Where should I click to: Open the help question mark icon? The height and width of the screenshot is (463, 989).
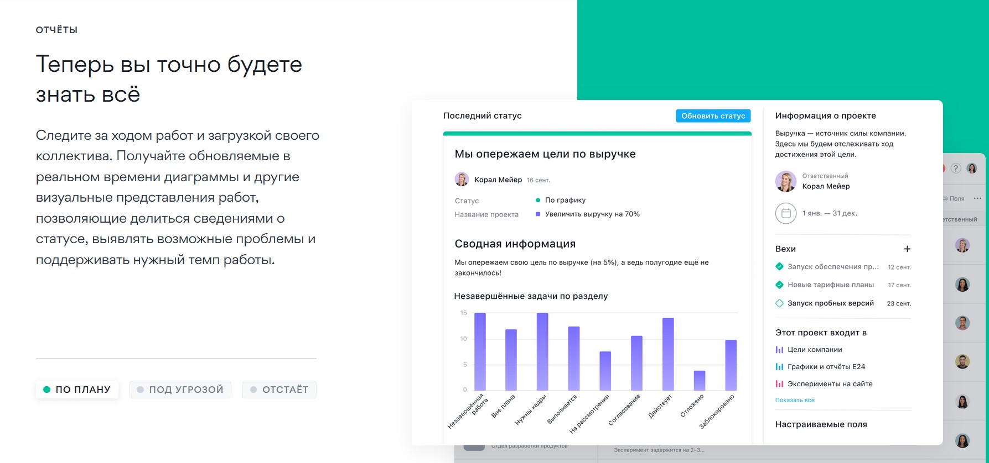pos(955,169)
